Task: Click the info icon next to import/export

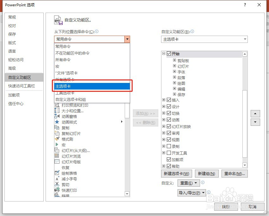Action: (x=209, y=192)
